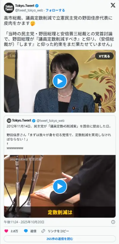Click the blue reply bubble icon

[x=26, y=231]
